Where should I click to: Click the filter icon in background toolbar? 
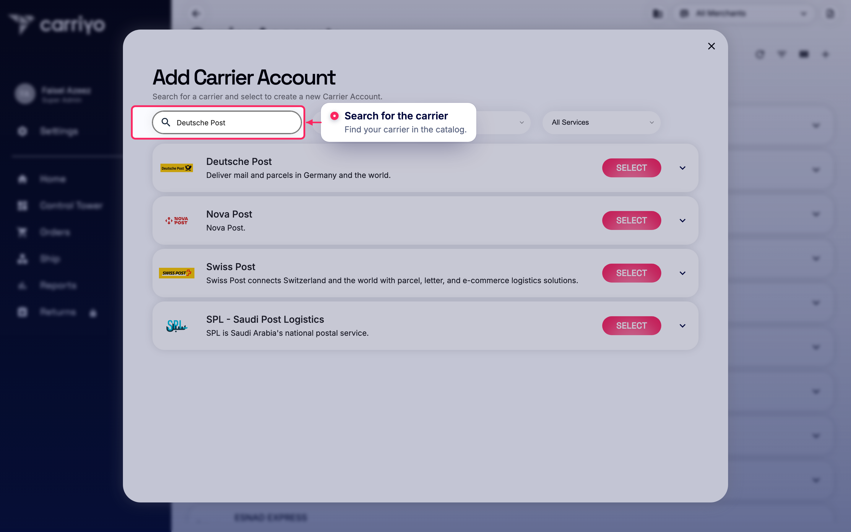click(x=782, y=54)
